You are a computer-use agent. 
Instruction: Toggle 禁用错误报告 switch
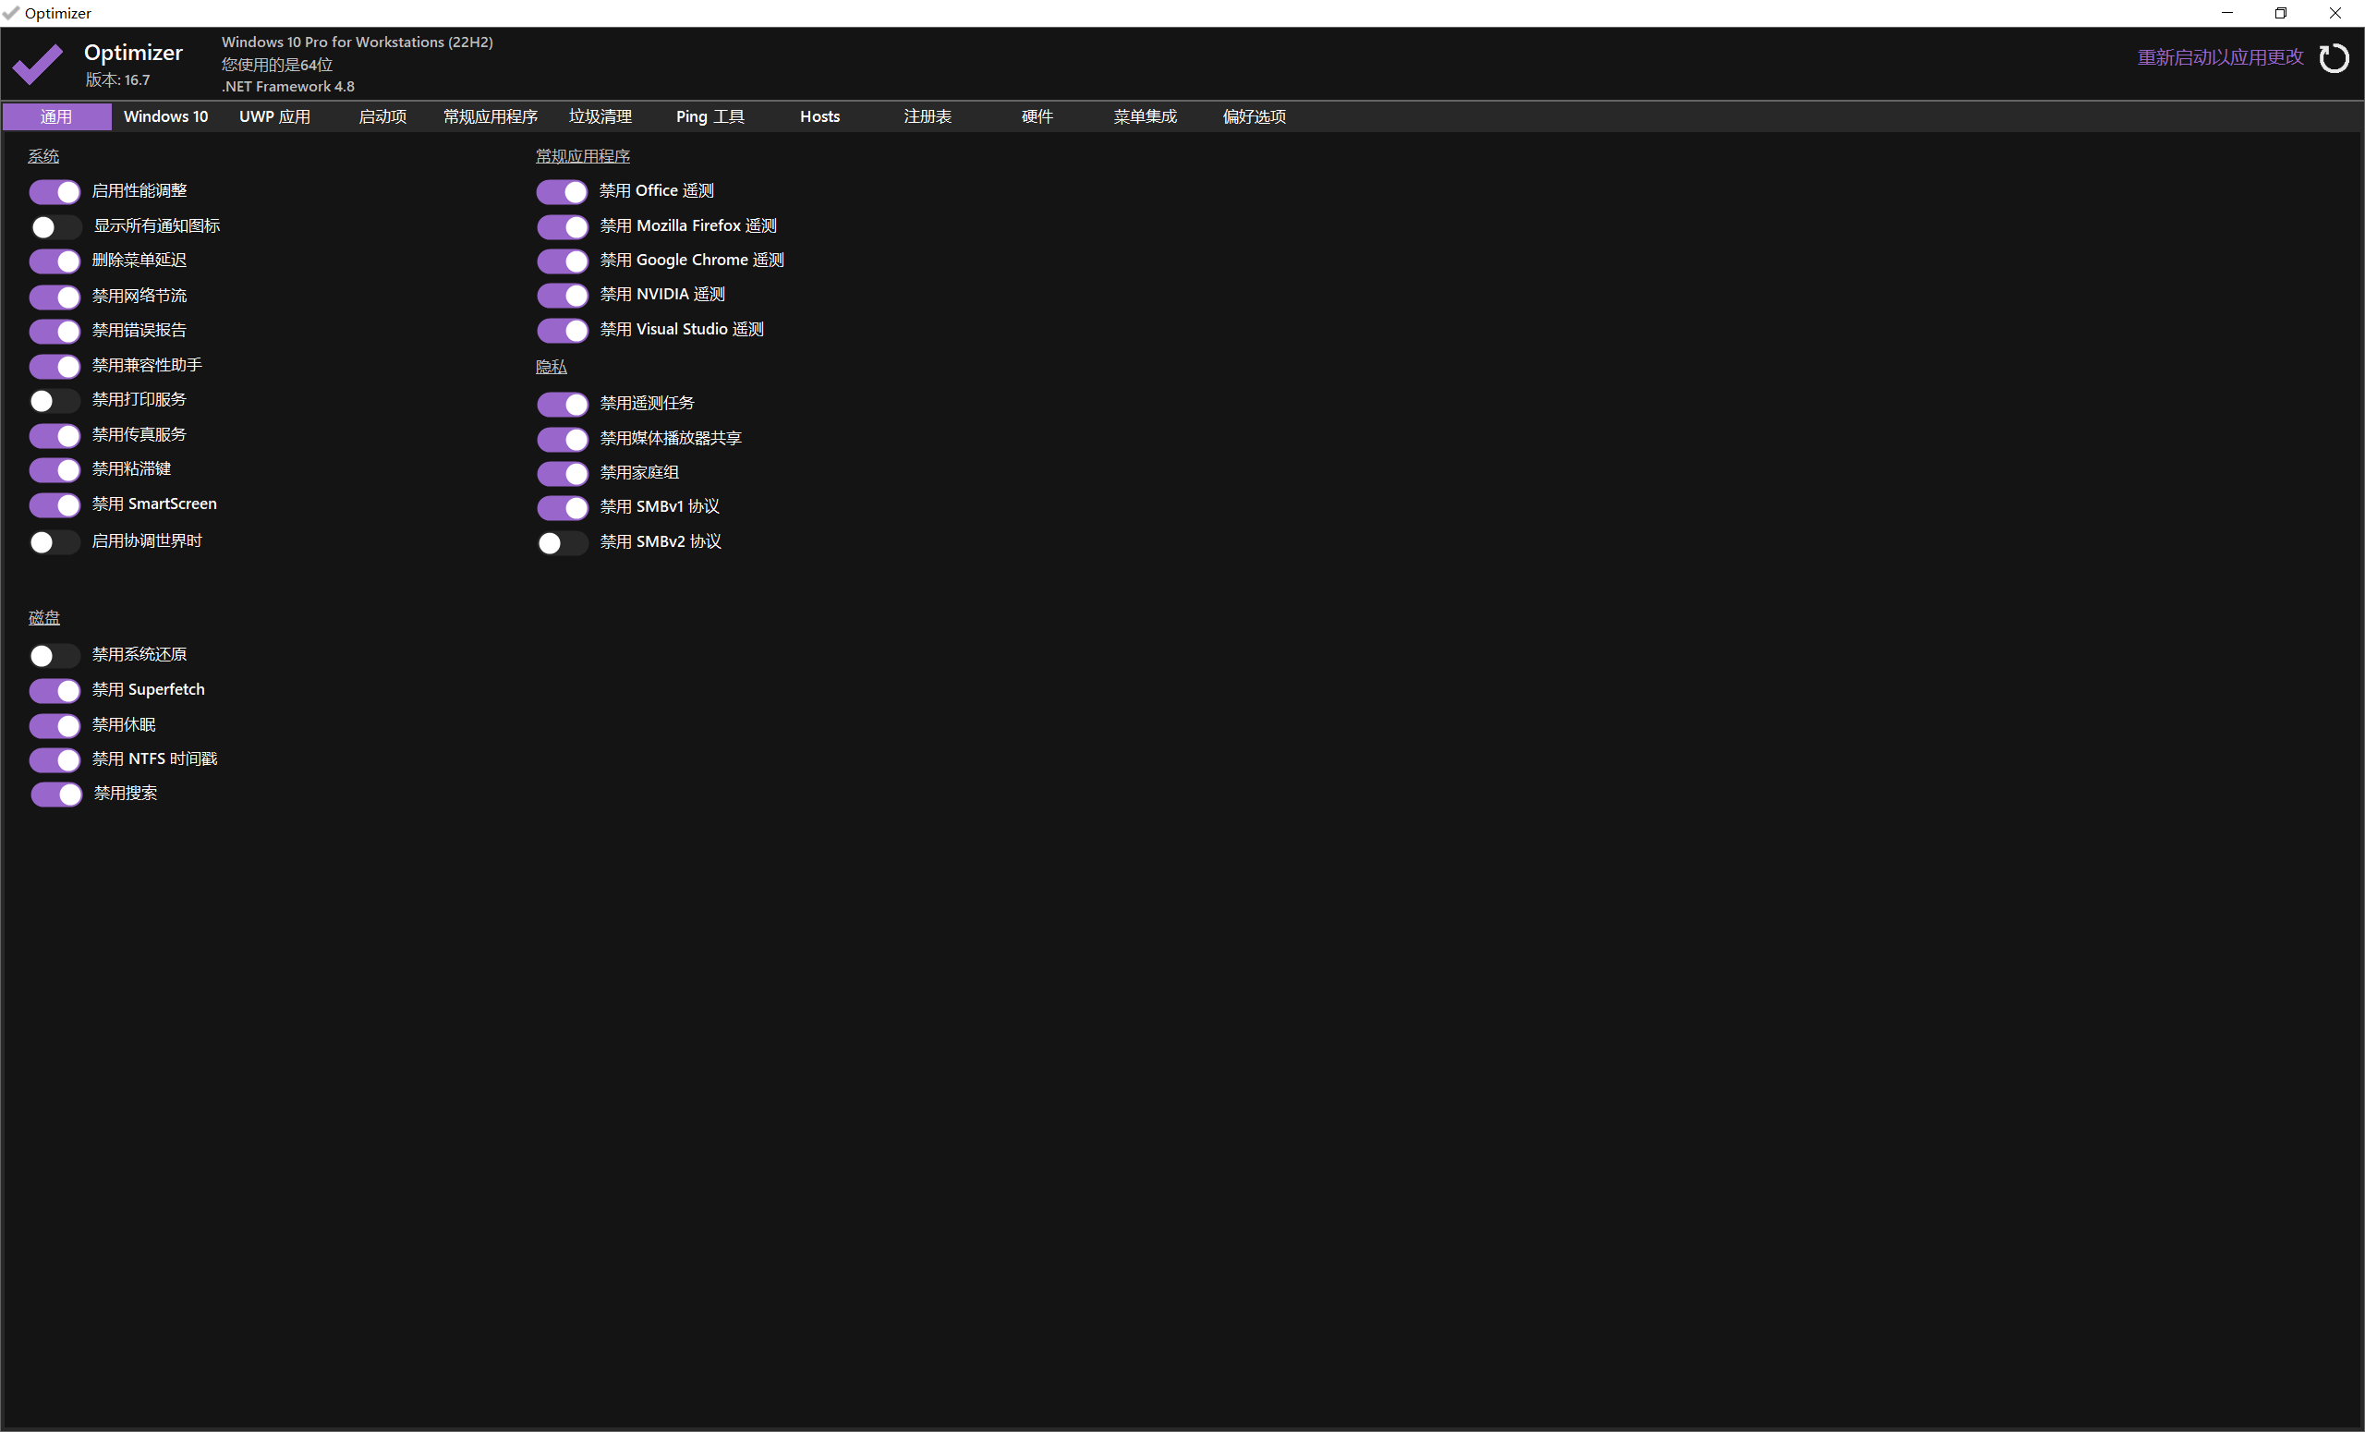click(x=55, y=331)
